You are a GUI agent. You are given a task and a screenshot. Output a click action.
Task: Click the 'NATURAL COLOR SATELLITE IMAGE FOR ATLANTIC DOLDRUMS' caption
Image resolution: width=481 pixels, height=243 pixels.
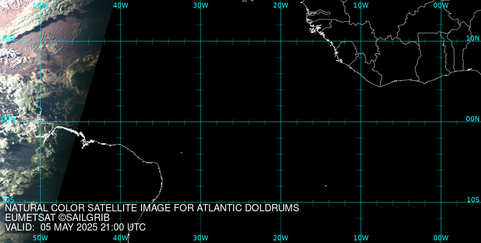[x=152, y=208]
